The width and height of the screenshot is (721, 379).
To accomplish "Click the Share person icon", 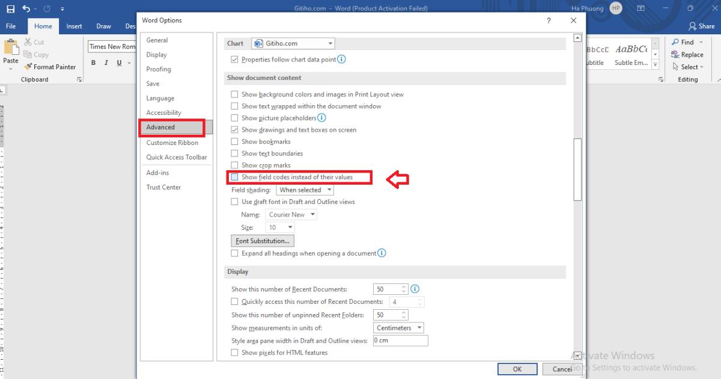I will pos(693,26).
